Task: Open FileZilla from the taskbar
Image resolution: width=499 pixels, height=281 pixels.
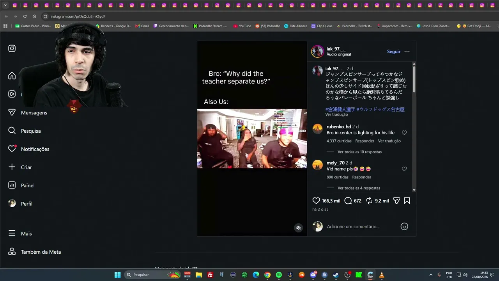Action: coord(210,275)
